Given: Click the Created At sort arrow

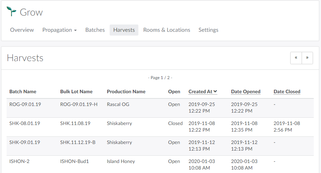Looking at the screenshot, I should pyautogui.click(x=215, y=92).
